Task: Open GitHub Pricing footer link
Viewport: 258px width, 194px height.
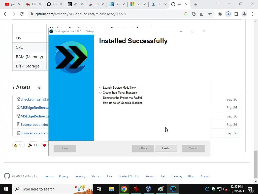Action: 150,176
